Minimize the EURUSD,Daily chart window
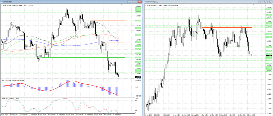273x116 pixels. pyautogui.click(x=261, y=2)
